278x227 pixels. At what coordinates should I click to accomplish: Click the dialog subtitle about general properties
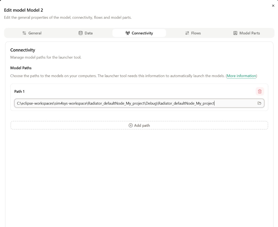[x=68, y=18]
